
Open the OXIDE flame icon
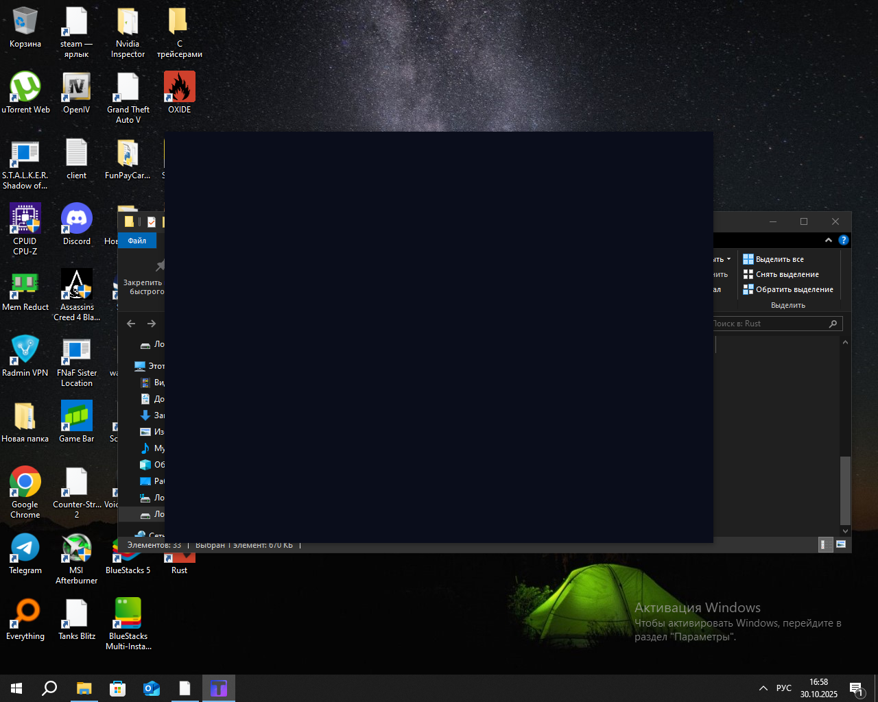pos(180,88)
